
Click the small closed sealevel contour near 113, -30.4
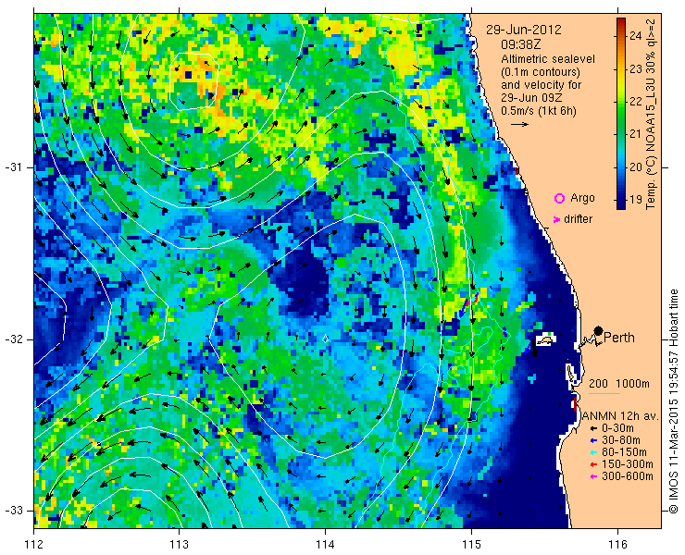point(194,81)
